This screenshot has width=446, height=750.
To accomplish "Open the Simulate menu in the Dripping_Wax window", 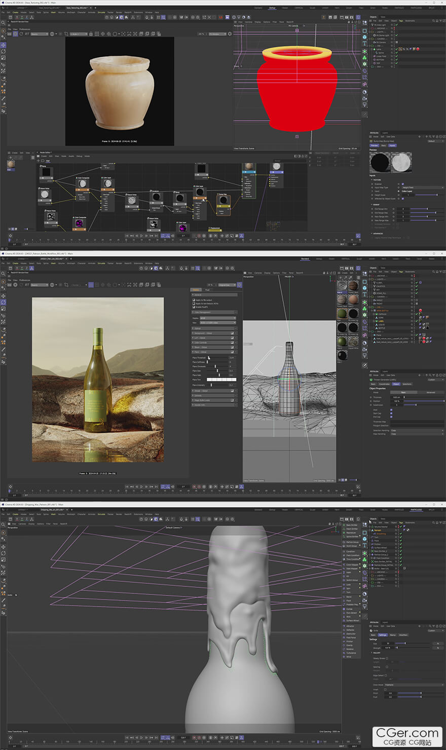I will [x=101, y=513].
